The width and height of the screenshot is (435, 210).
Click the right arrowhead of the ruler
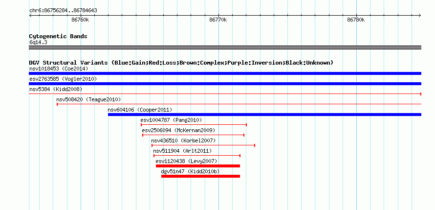tap(420, 15)
